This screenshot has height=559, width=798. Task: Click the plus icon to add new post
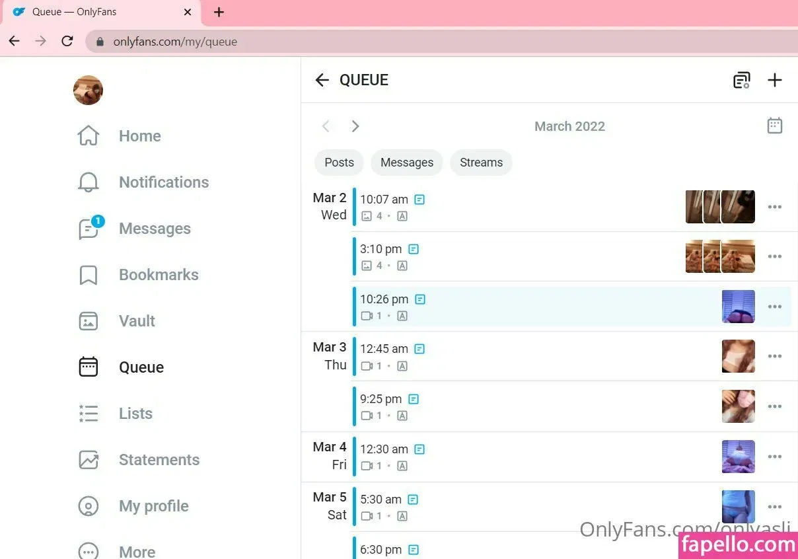774,80
